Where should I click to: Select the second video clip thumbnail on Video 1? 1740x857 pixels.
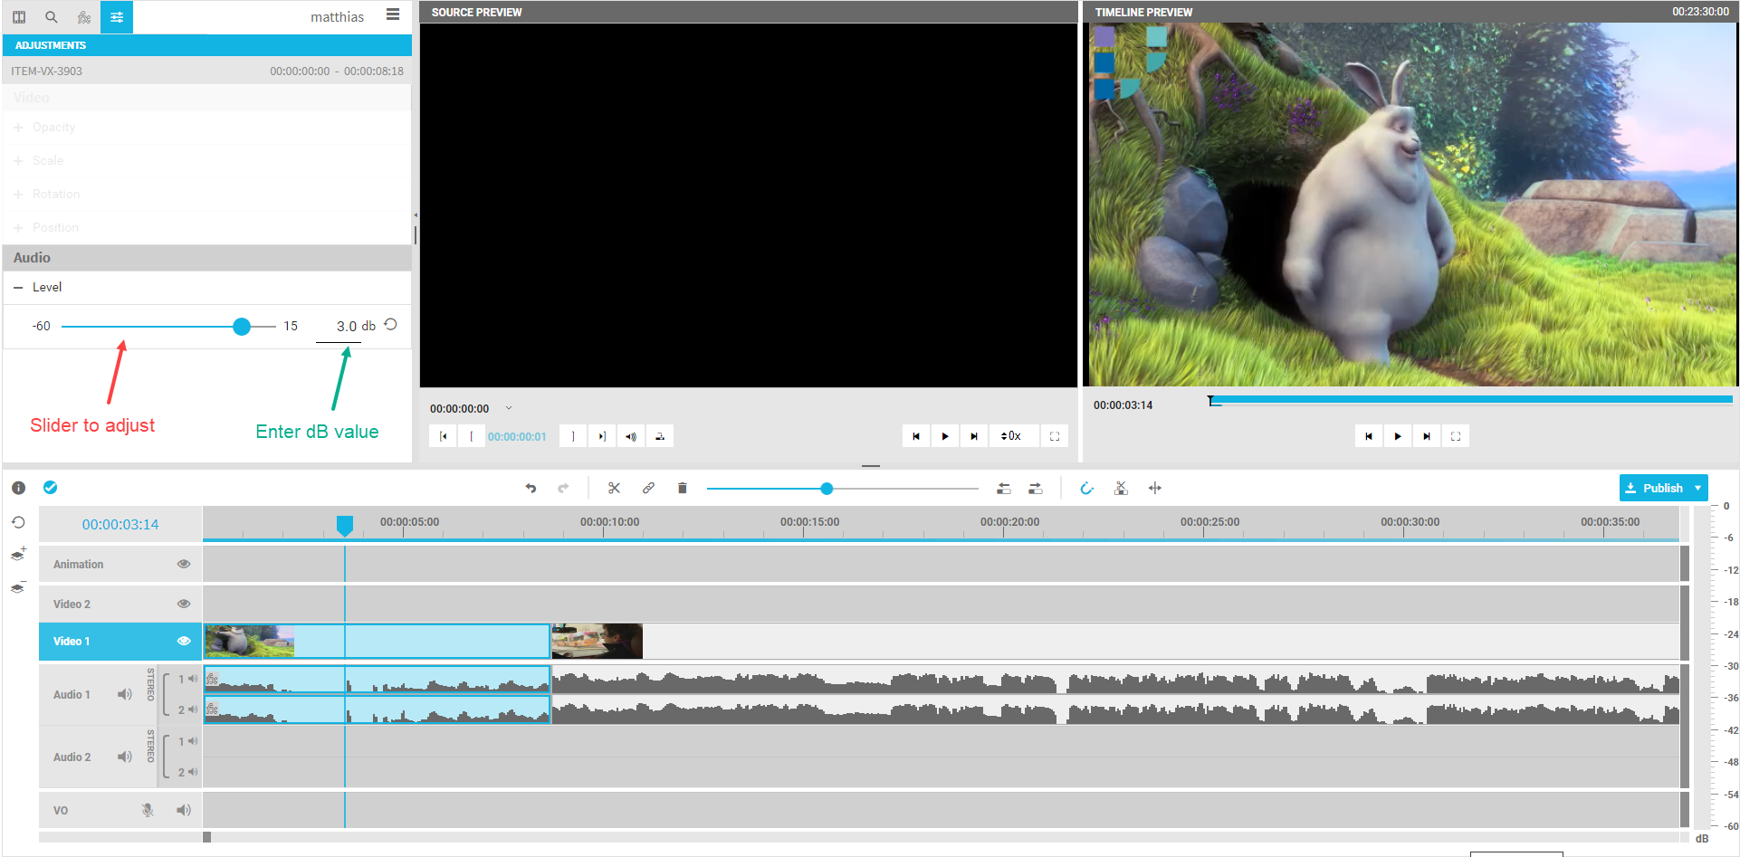click(x=598, y=641)
